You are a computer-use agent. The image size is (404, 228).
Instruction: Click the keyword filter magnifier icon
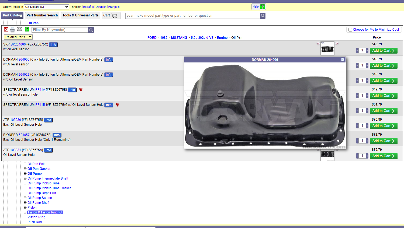pos(91,30)
